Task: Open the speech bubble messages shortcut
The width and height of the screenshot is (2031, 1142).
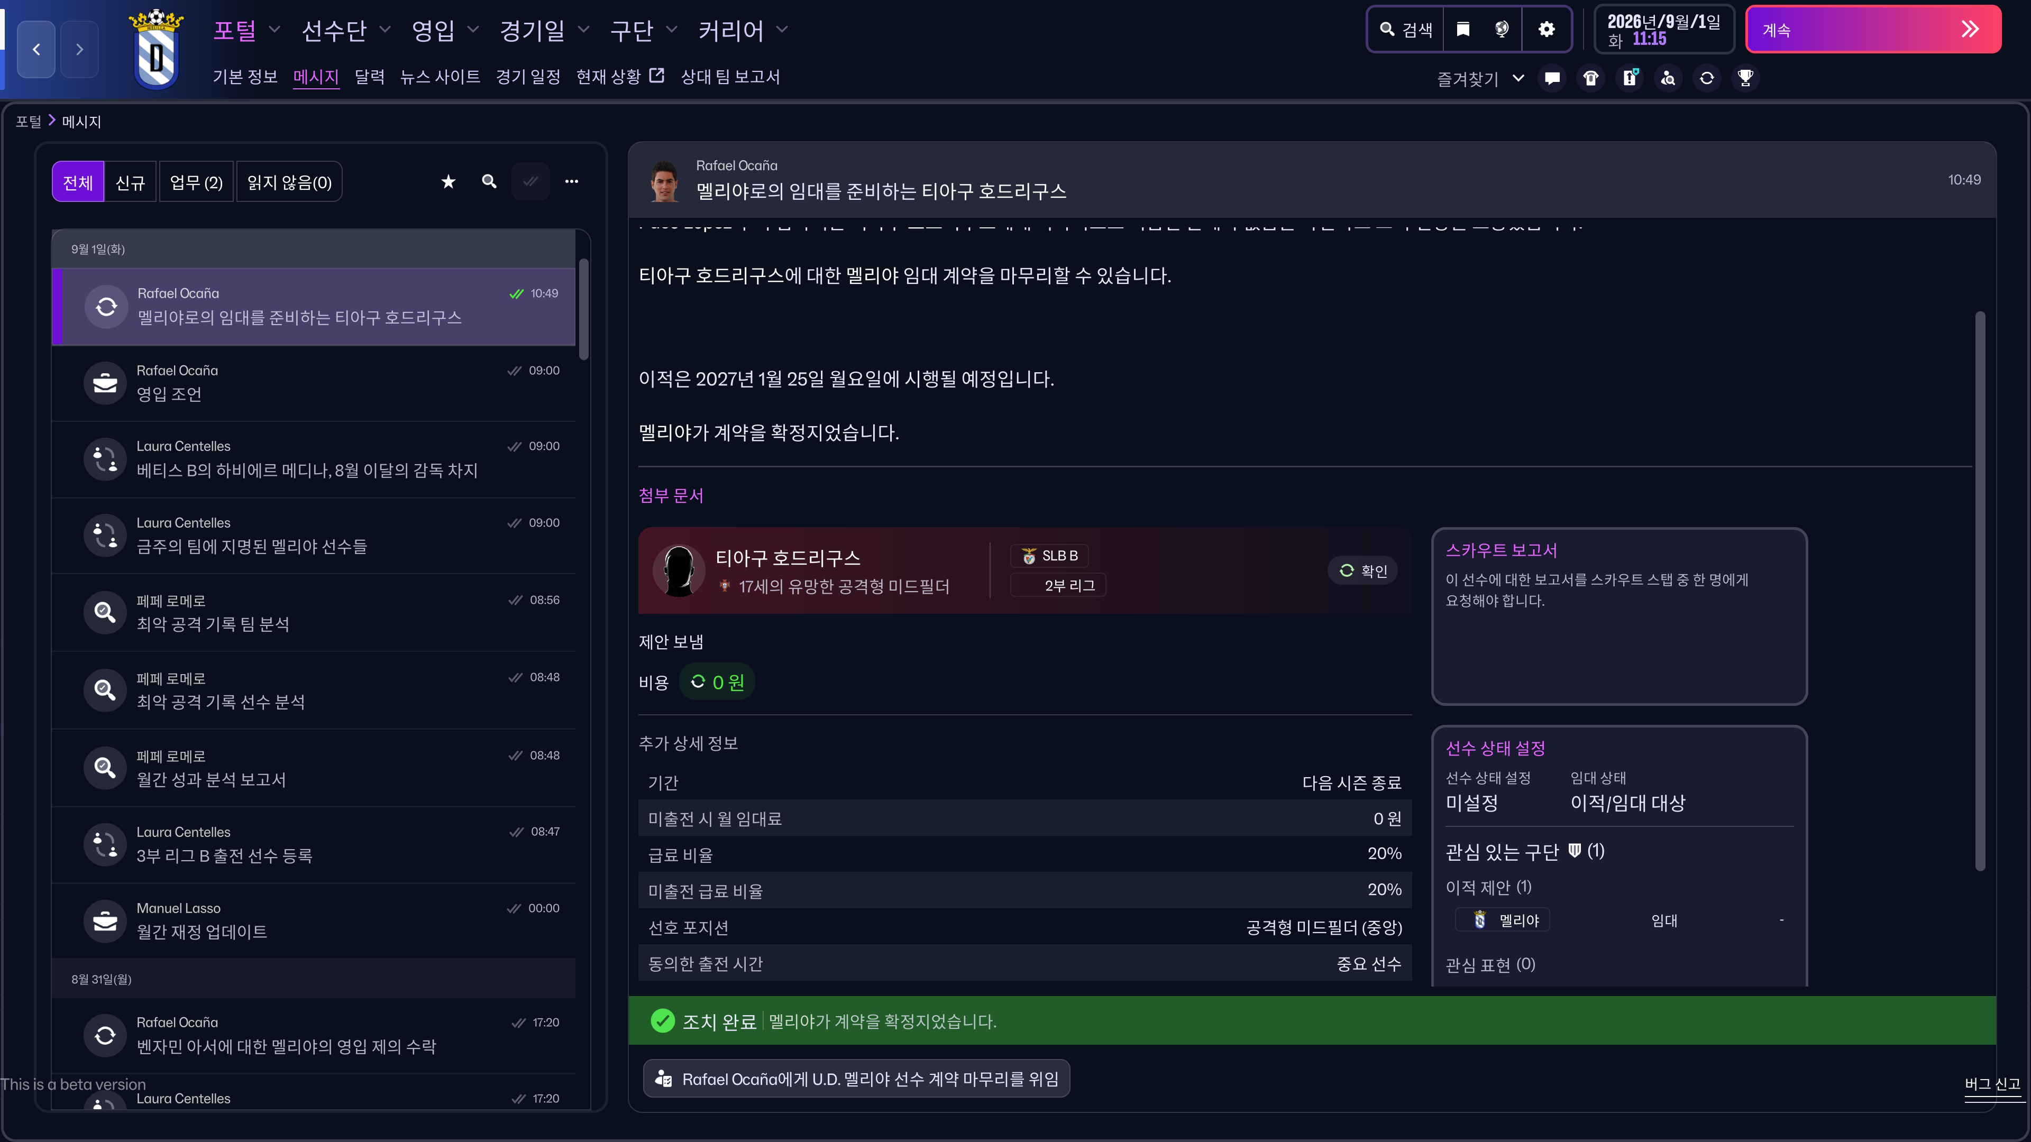Action: pos(1552,78)
